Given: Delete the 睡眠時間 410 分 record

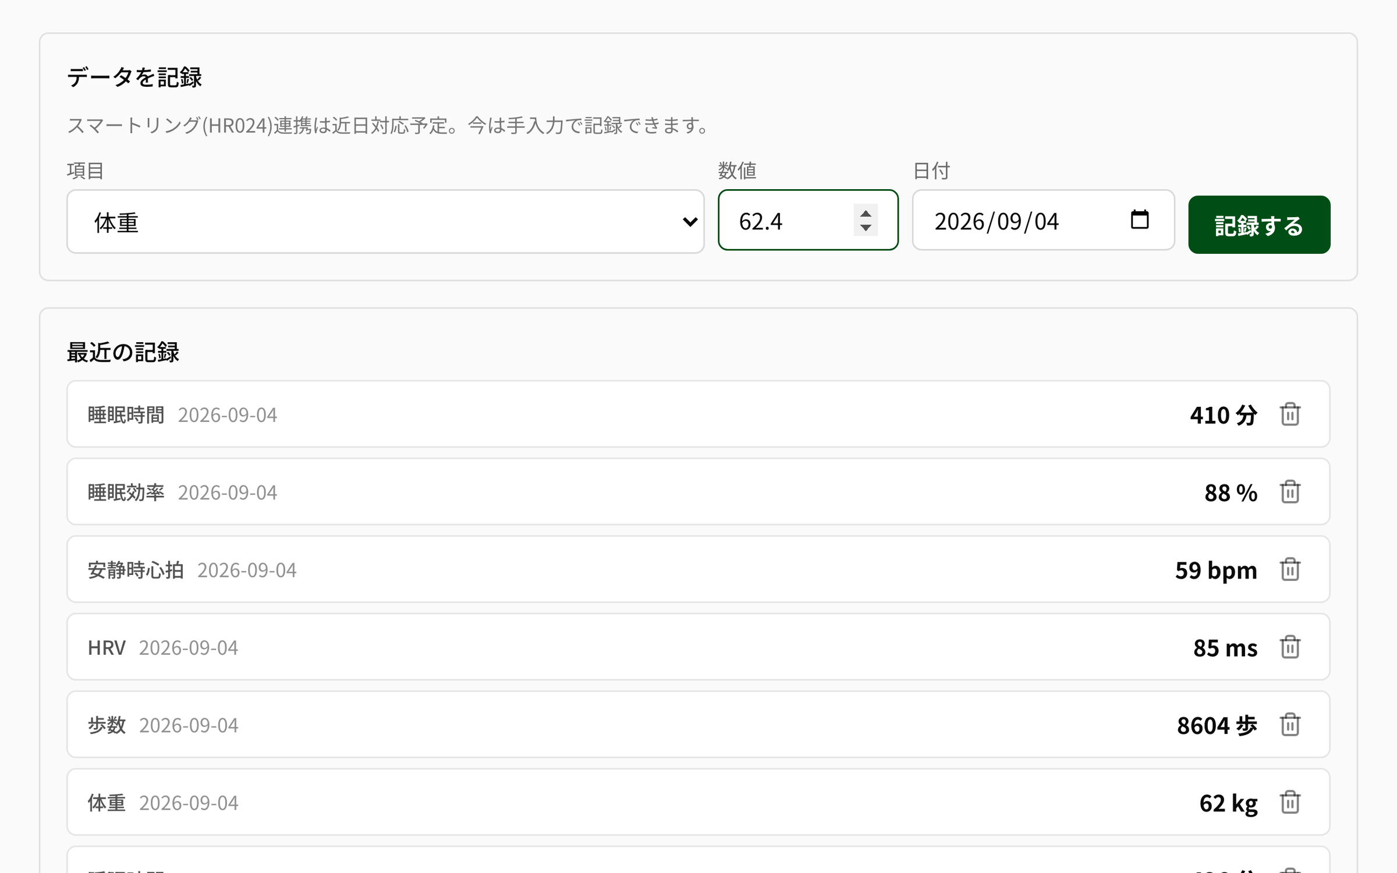Looking at the screenshot, I should click(1290, 414).
